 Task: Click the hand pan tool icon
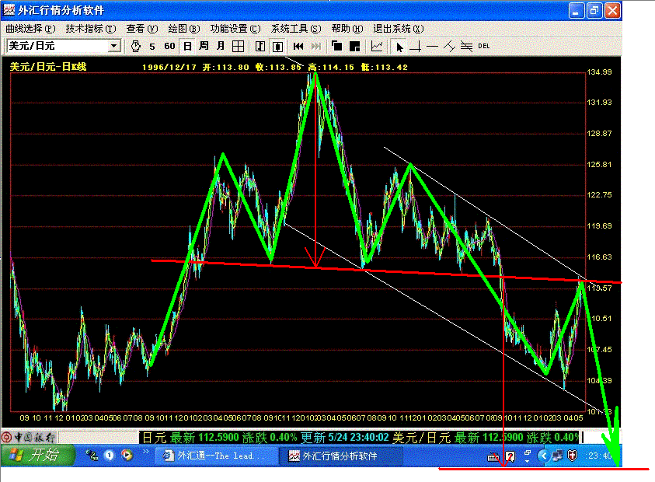pos(135,47)
